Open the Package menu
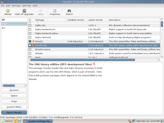Image resolution: width=164 pixels, height=123 pixels. coord(16,6)
